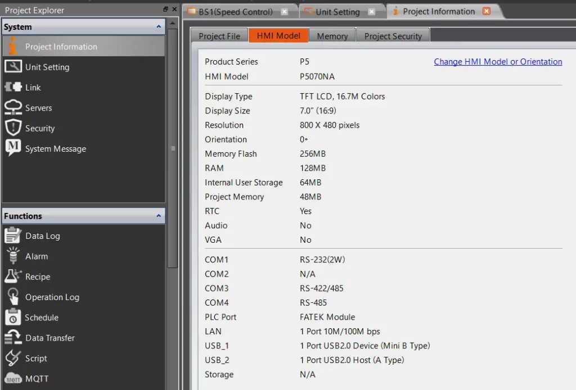Click the Servers cloud icon
This screenshot has width=576, height=390.
point(13,107)
